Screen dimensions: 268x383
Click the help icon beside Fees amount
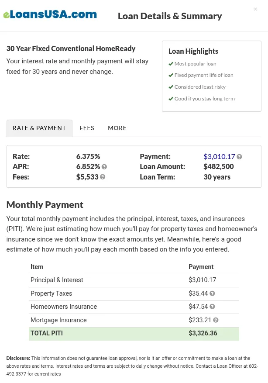tap(103, 177)
